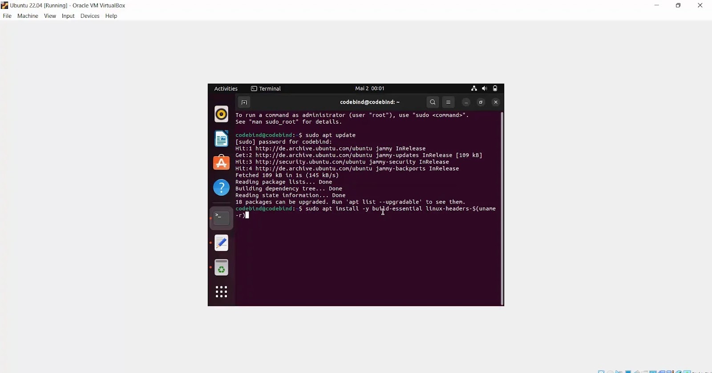
Task: Click the volume icon in Ubuntu top bar
Action: point(485,89)
